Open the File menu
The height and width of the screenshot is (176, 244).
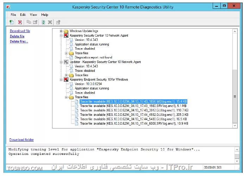coord(13,15)
